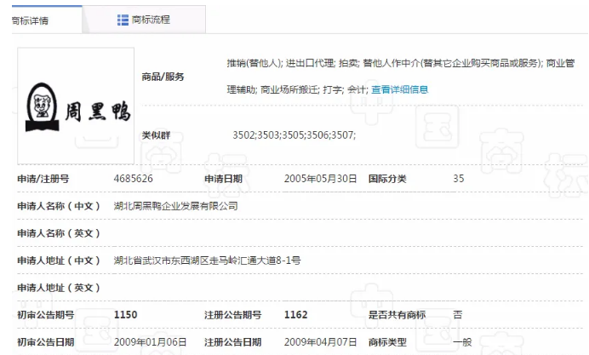Click the preliminary announcement date 2009年01月06日
This screenshot has width=589, height=355.
149,341
